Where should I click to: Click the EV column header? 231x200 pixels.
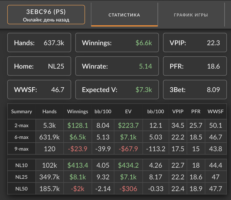coord(128,111)
